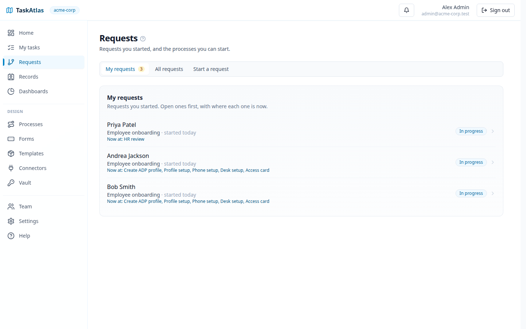The height and width of the screenshot is (329, 526).
Task: Open notifications bell
Action: tap(407, 10)
